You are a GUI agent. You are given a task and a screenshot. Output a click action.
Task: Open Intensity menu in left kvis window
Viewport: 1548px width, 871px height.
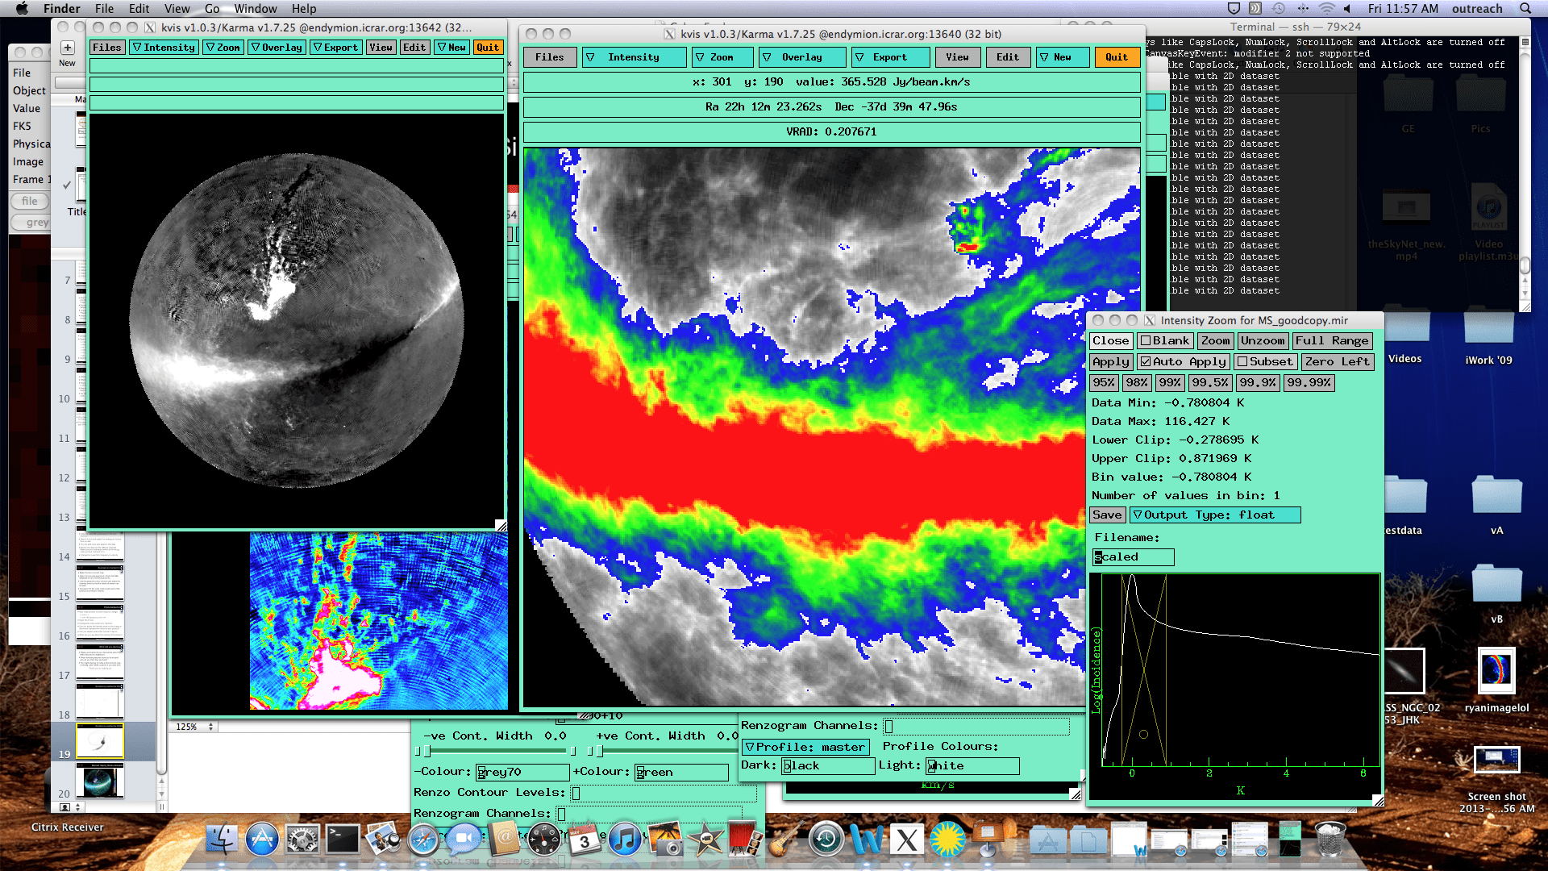point(164,48)
